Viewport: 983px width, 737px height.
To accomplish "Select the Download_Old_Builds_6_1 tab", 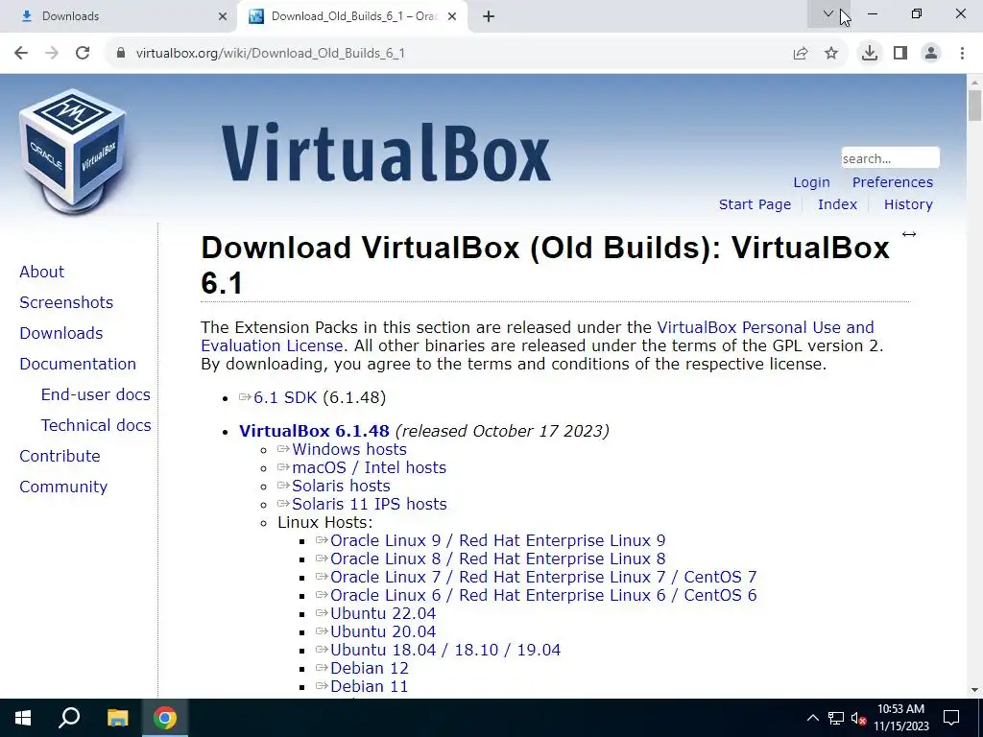I will click(352, 16).
